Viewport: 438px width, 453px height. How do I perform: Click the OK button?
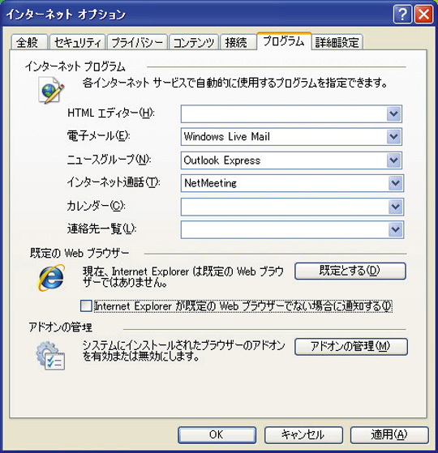click(x=217, y=435)
